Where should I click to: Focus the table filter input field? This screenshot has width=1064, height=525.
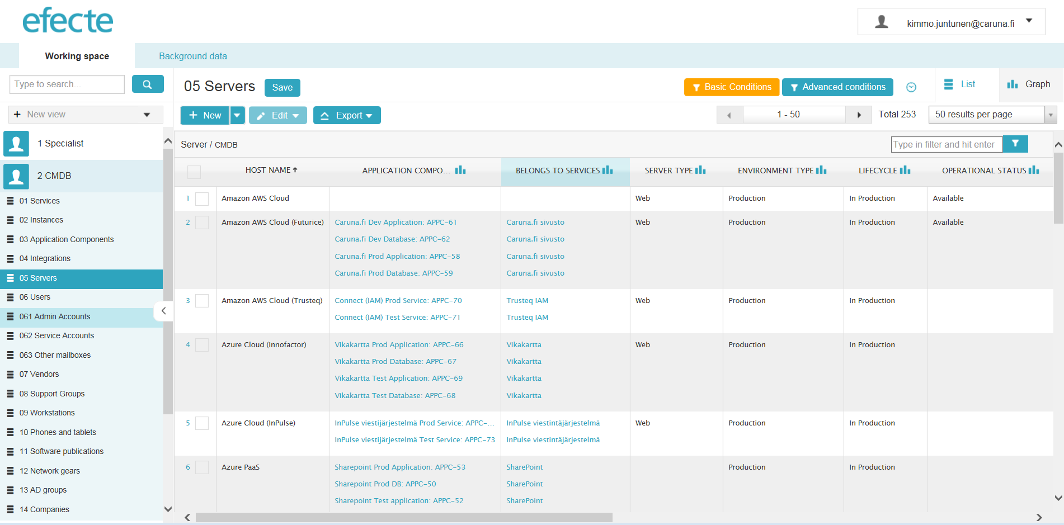pyautogui.click(x=947, y=144)
